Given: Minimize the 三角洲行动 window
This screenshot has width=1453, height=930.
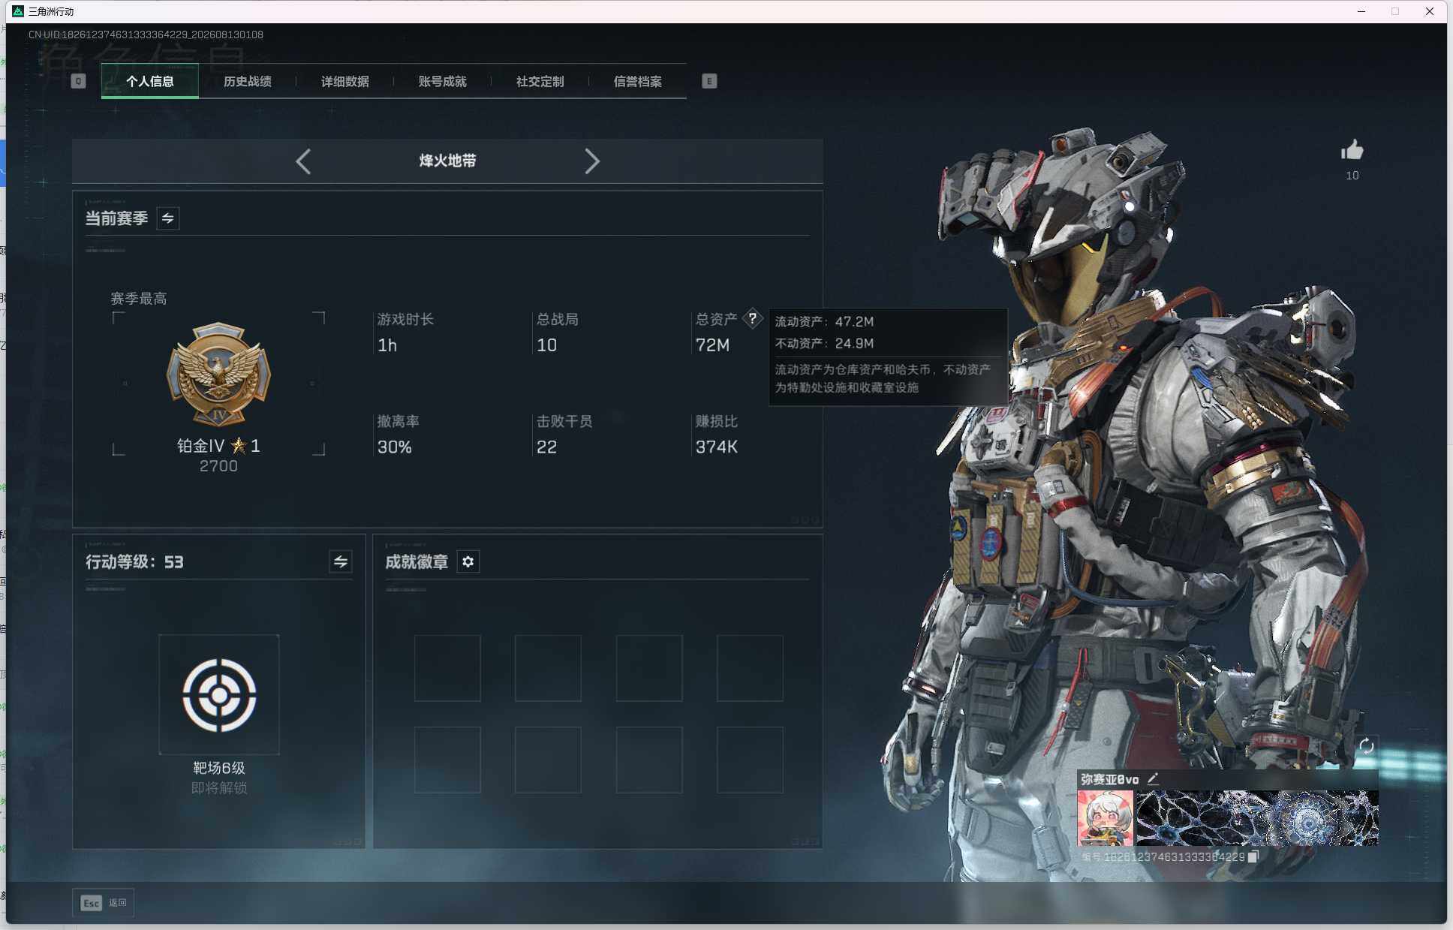Looking at the screenshot, I should [x=1361, y=11].
